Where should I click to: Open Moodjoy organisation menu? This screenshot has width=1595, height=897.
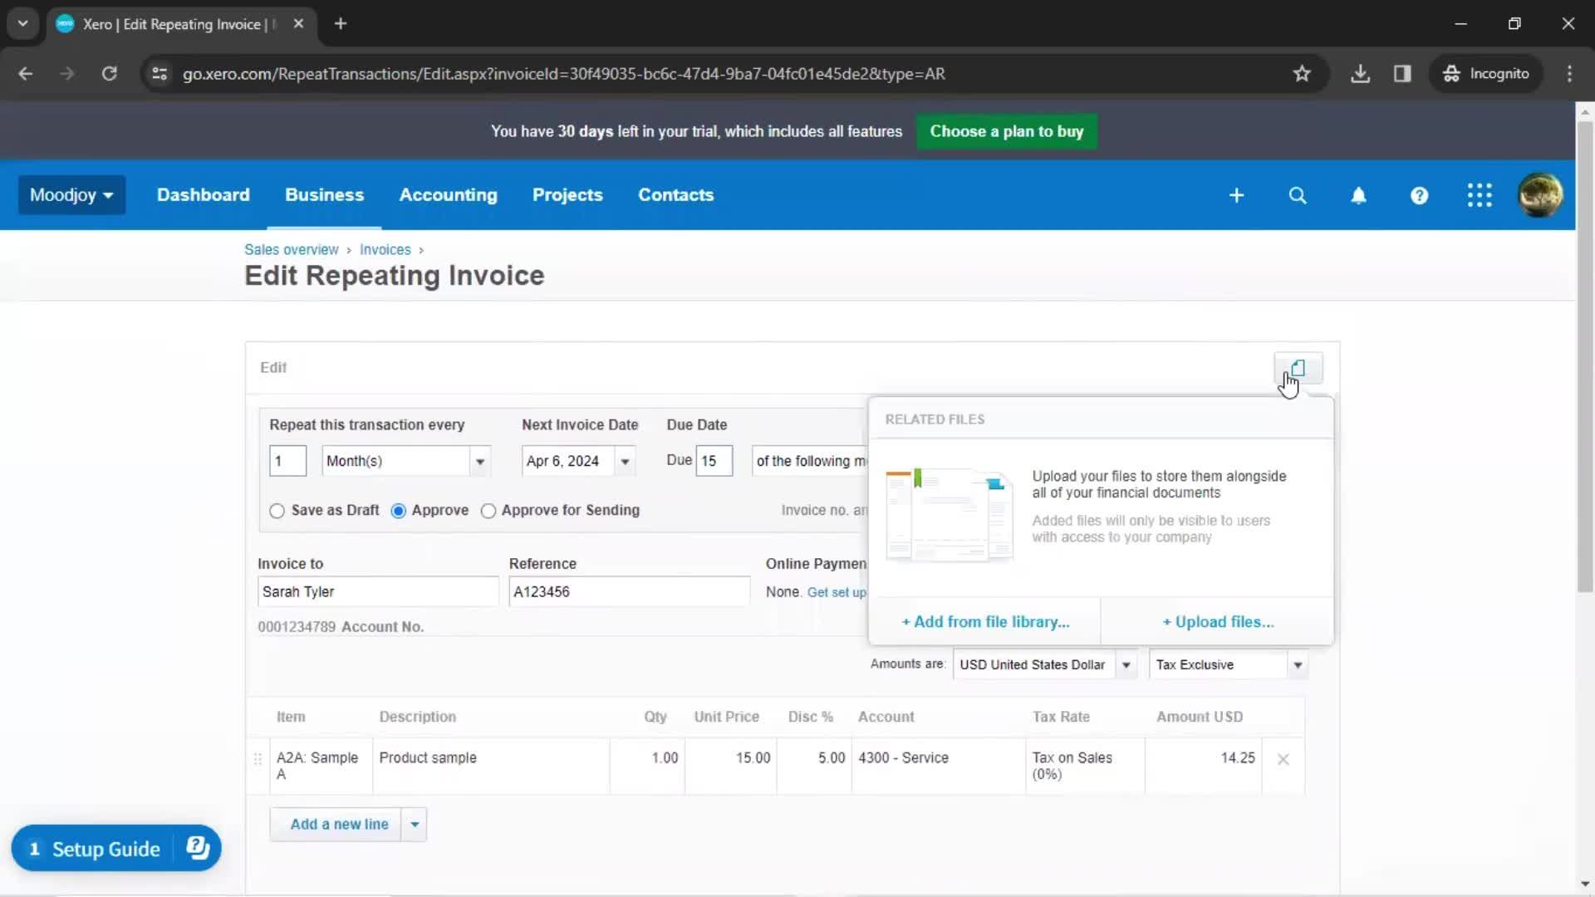71,195
